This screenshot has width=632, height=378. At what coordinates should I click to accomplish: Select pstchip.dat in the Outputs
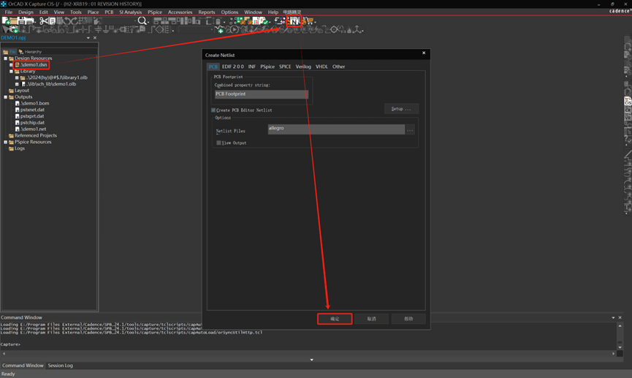coord(32,123)
